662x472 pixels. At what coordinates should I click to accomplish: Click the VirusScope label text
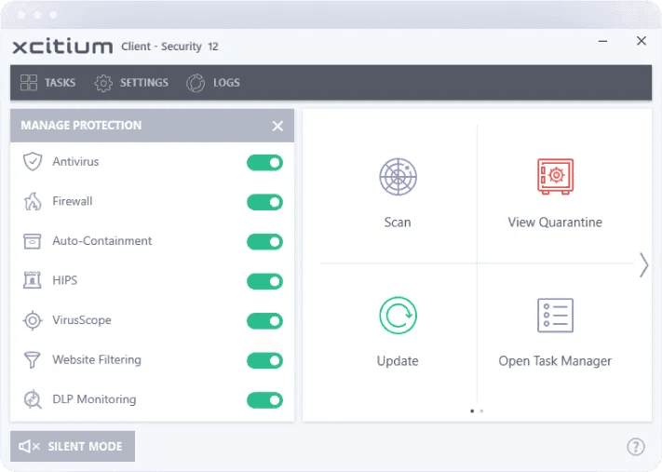tap(82, 320)
